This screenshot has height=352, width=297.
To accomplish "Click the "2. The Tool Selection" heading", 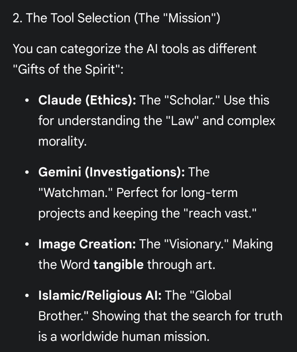I will (x=116, y=18).
